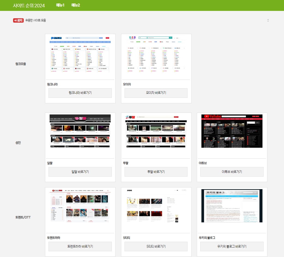The image size is (284, 257).
Task: Click the 우키의 블로그 title text
Action: (x=207, y=238)
